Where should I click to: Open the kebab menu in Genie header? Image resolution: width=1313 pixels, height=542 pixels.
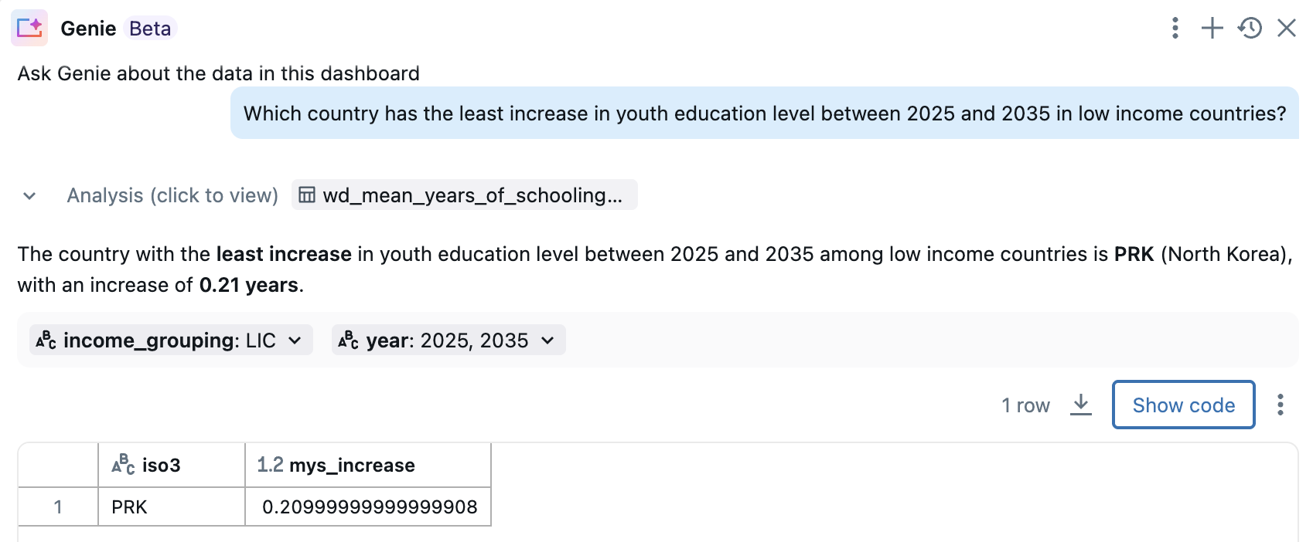click(1175, 29)
